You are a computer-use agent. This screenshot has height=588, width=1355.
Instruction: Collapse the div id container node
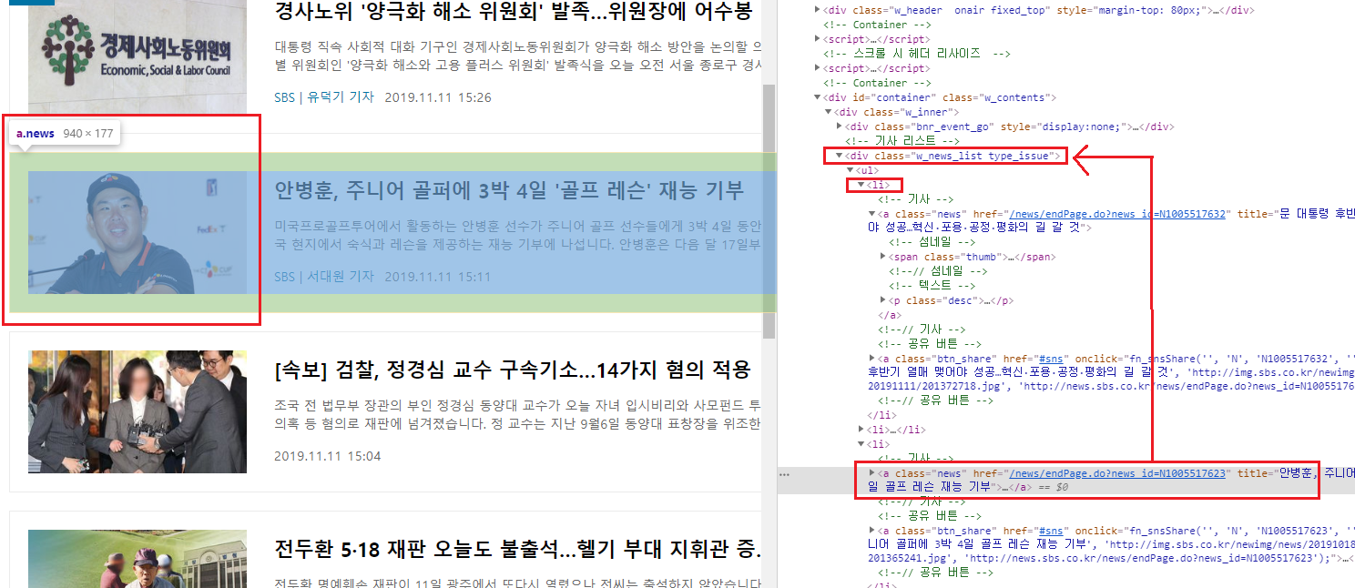[x=817, y=97]
